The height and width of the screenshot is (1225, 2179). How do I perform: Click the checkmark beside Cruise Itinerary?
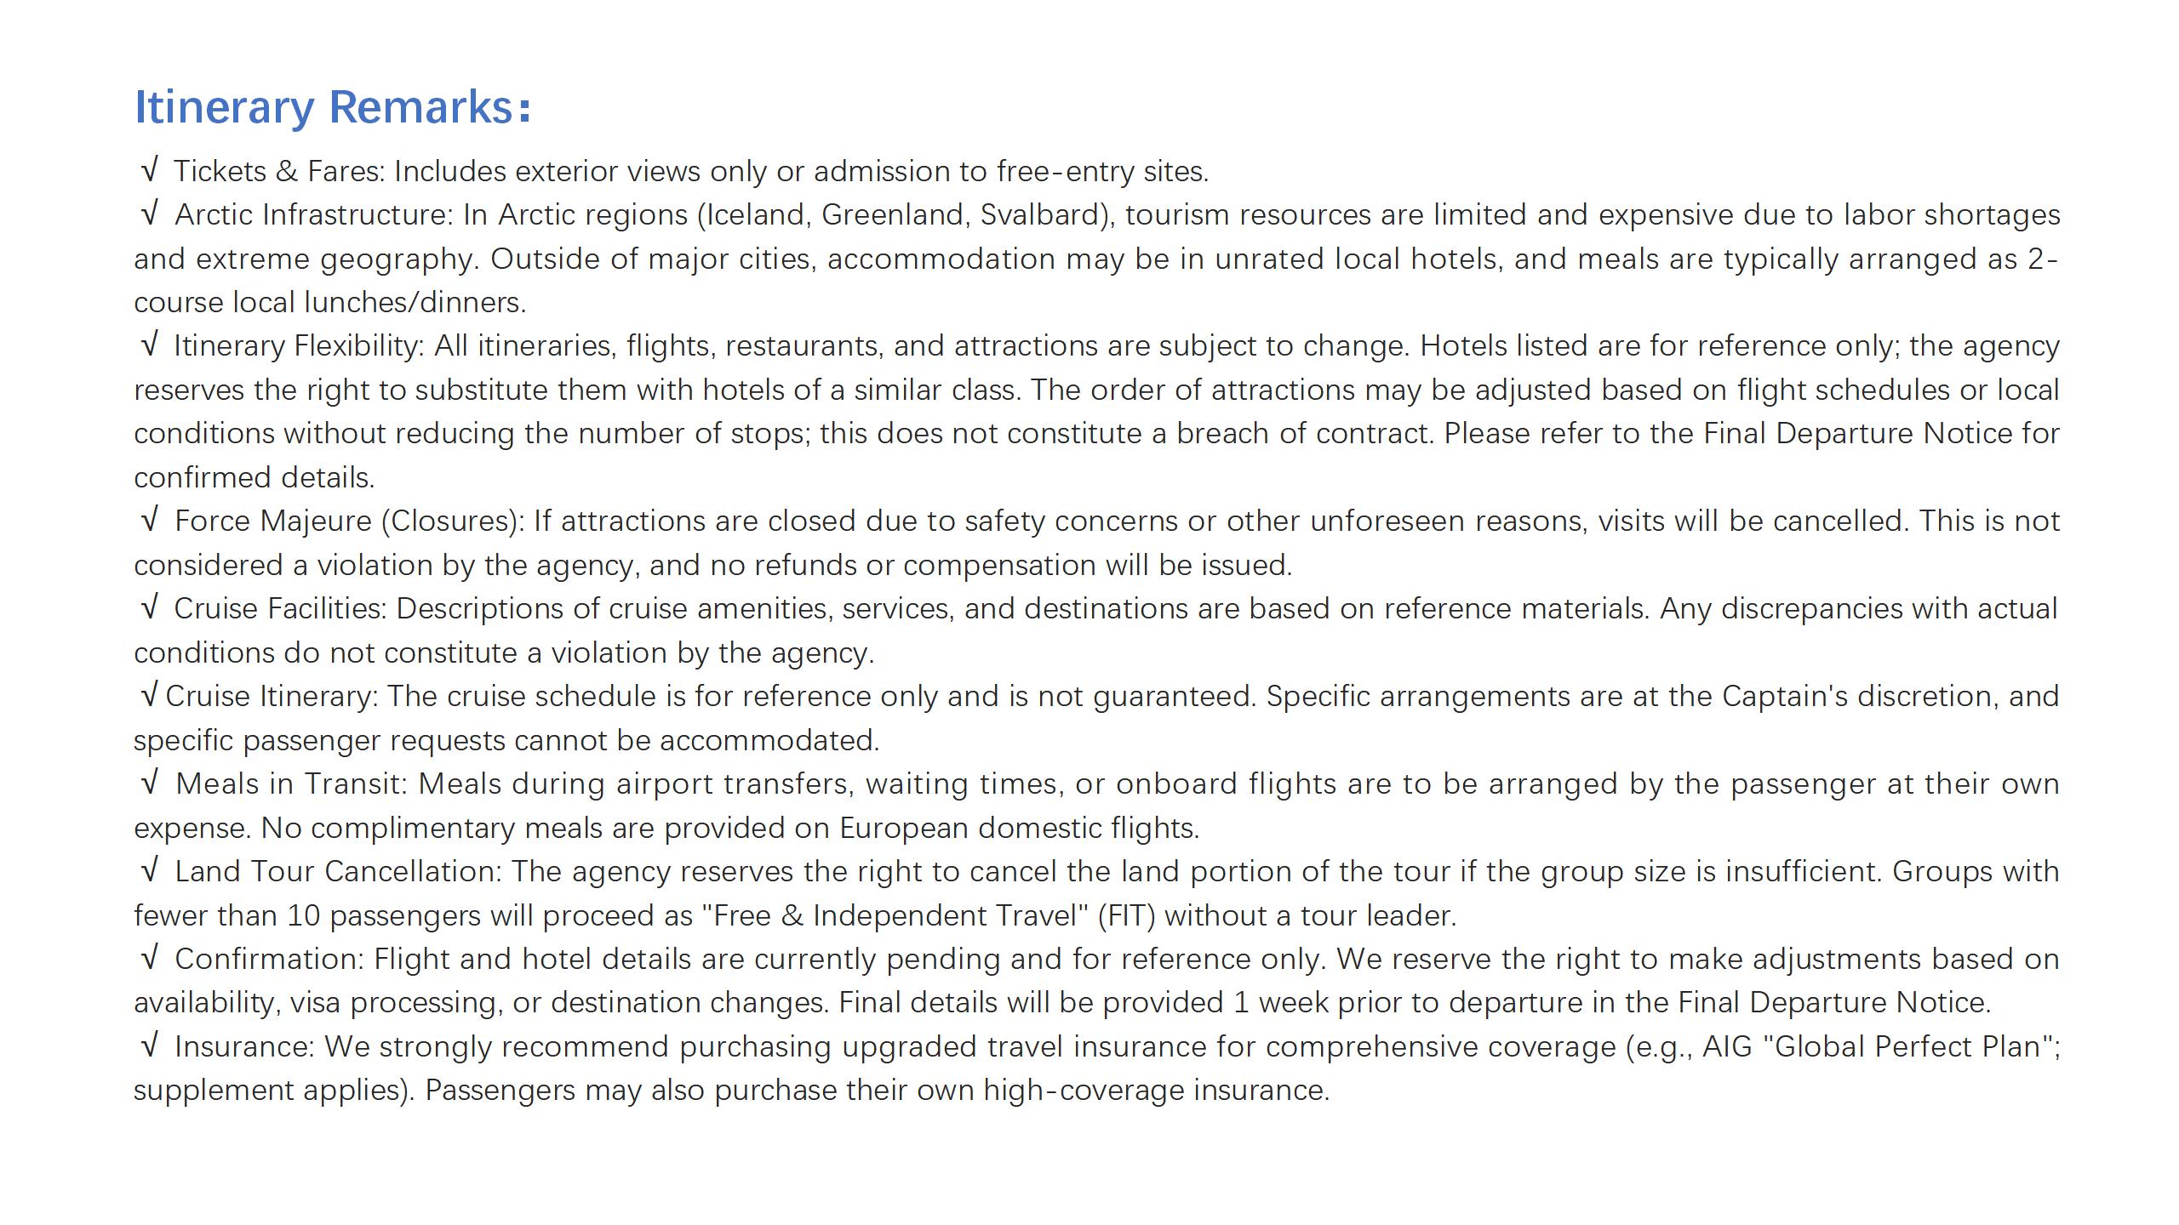(x=150, y=696)
